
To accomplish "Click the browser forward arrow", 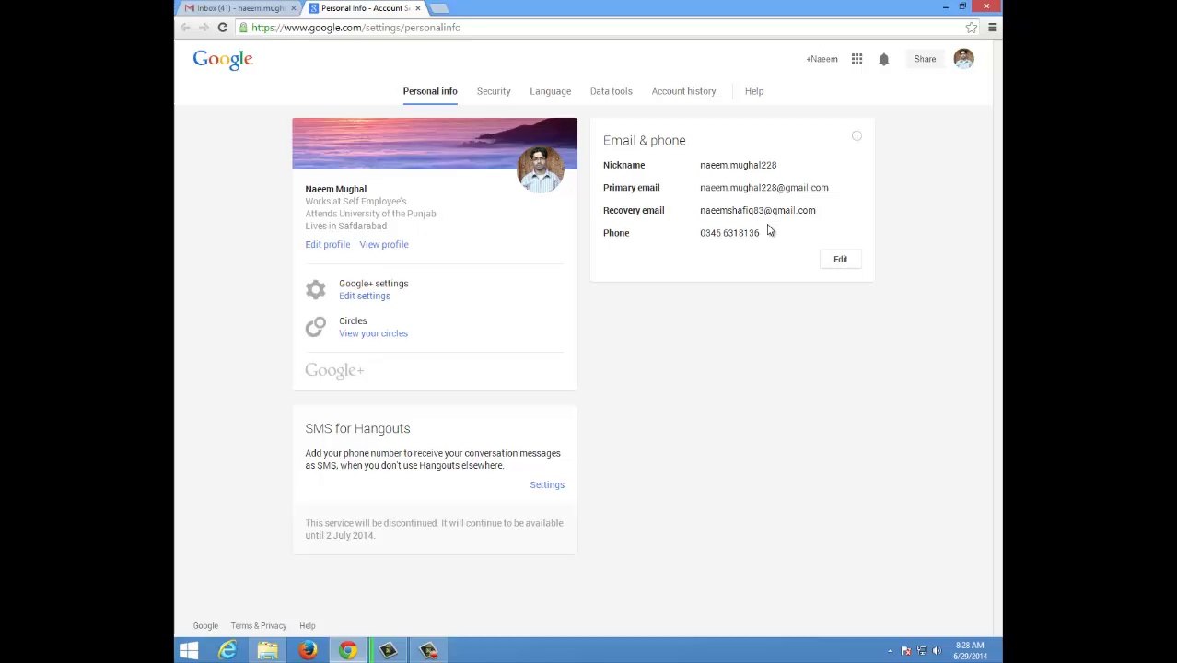I will [x=204, y=28].
